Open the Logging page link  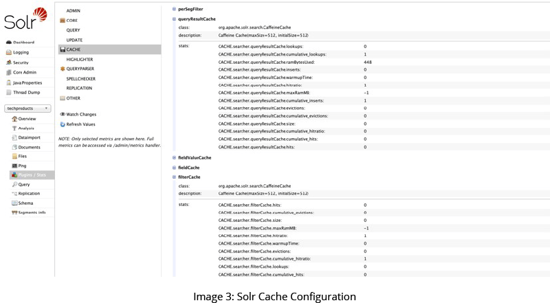click(x=21, y=52)
